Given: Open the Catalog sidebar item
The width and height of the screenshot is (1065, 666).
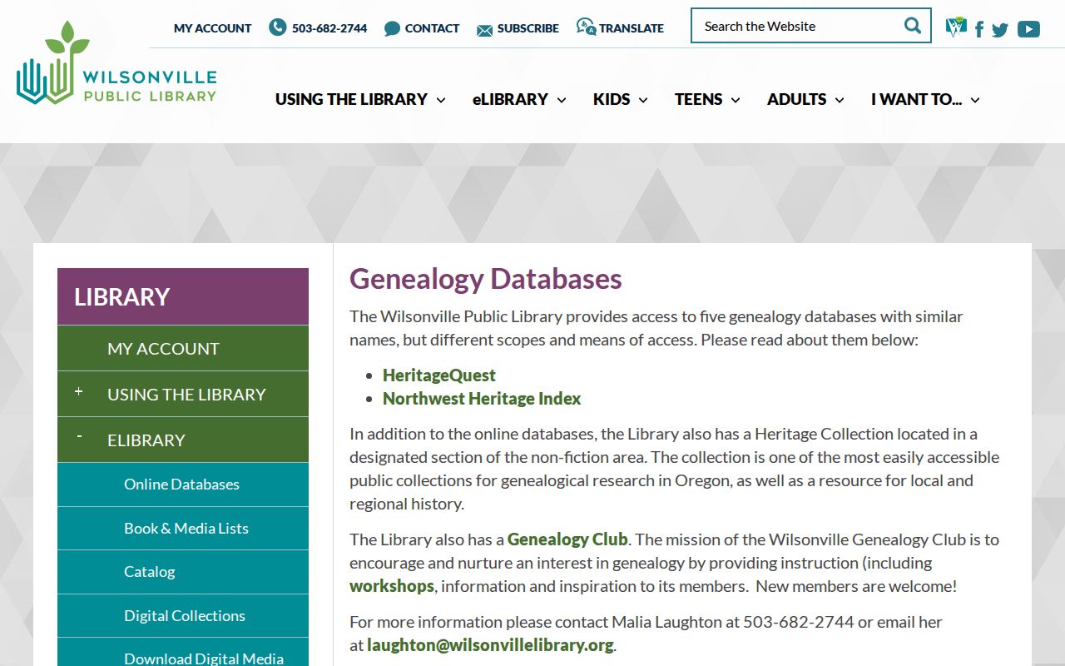Looking at the screenshot, I should (x=183, y=572).
